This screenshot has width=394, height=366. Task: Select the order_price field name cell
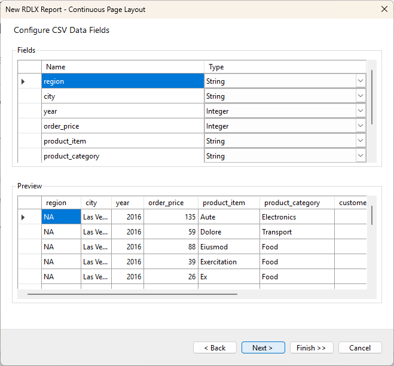(x=123, y=126)
